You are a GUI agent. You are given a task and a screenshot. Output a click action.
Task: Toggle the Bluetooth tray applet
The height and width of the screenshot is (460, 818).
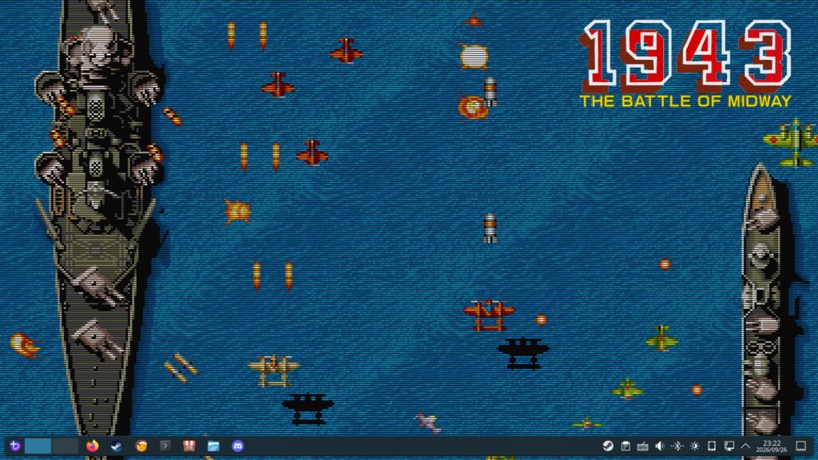[677, 446]
